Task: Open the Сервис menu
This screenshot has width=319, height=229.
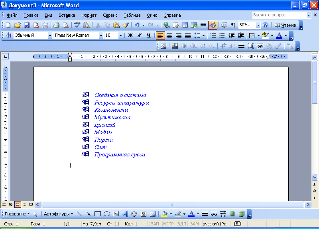Action: click(110, 15)
